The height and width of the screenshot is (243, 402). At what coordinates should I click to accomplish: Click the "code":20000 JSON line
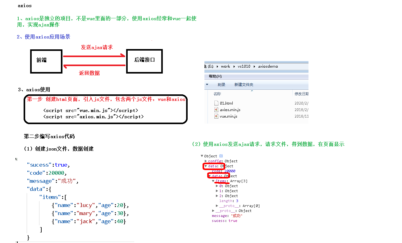click(x=47, y=173)
